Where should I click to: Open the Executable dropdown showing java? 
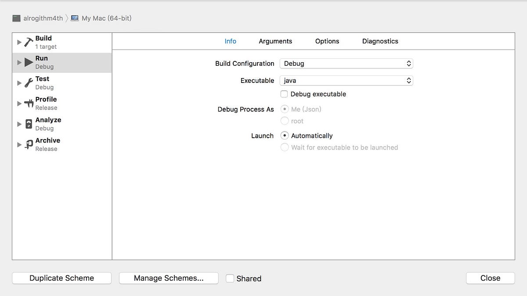click(346, 80)
